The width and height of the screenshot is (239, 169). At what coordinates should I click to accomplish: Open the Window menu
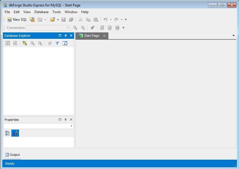71,12
